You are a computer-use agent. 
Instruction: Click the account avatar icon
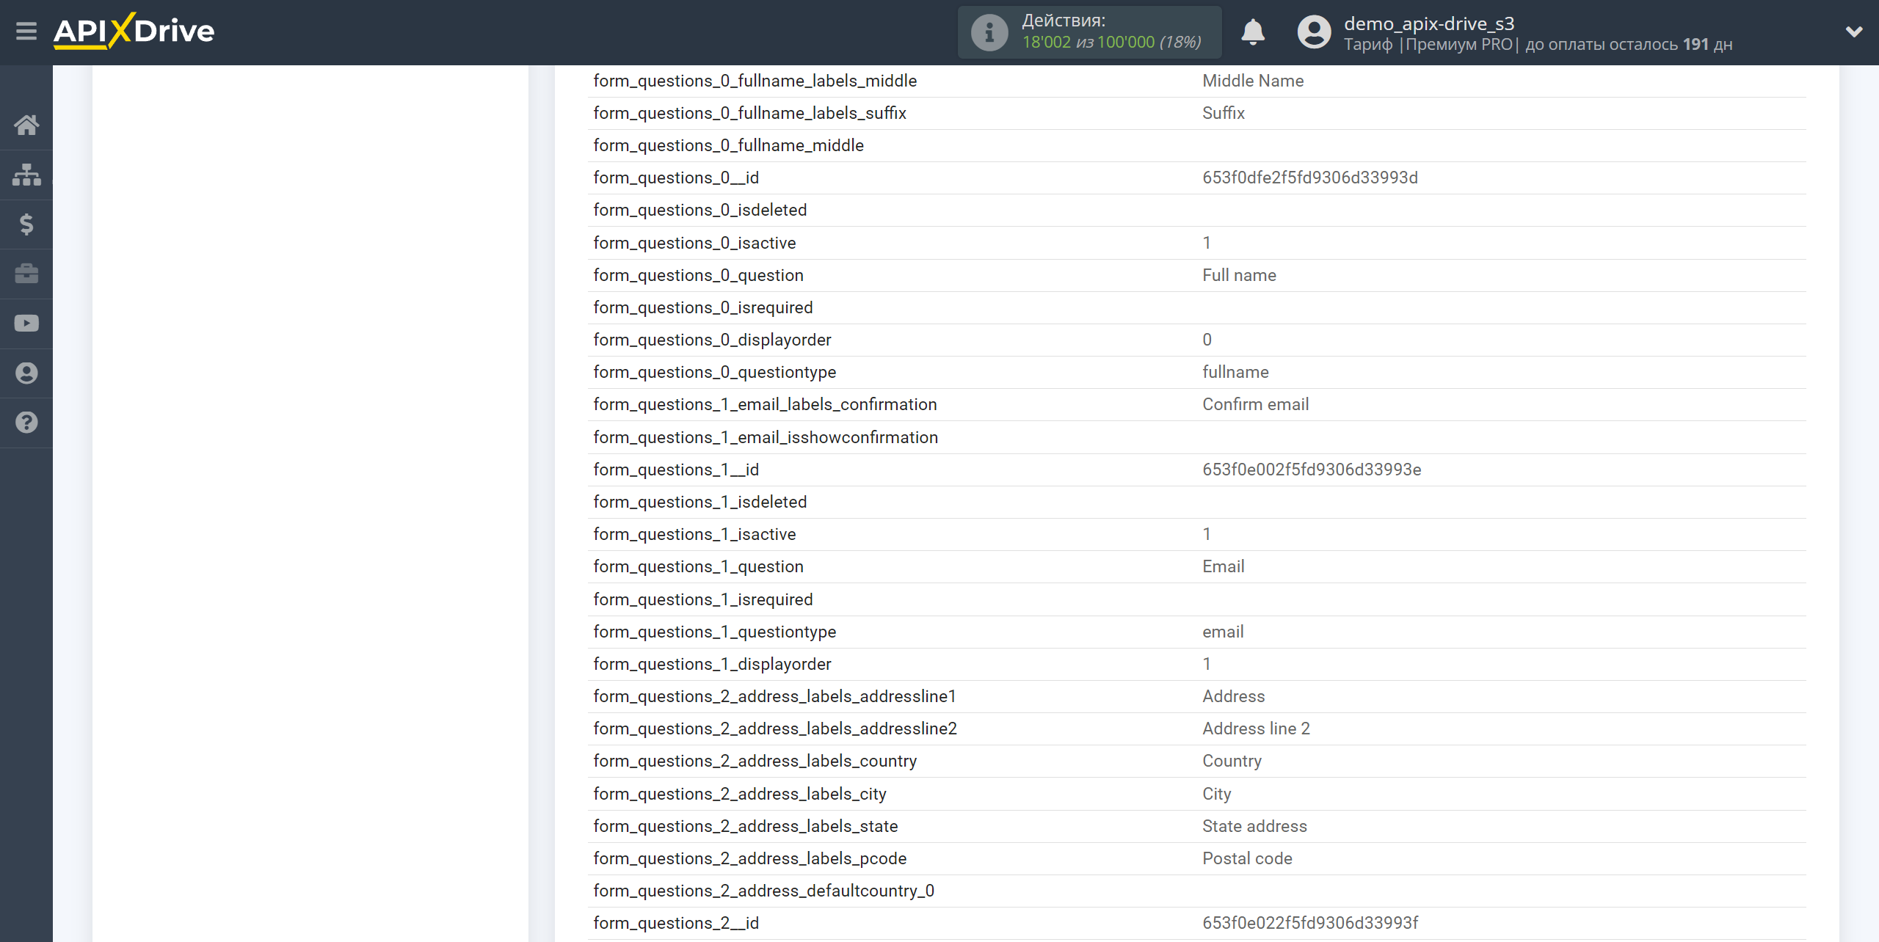[x=1314, y=32]
